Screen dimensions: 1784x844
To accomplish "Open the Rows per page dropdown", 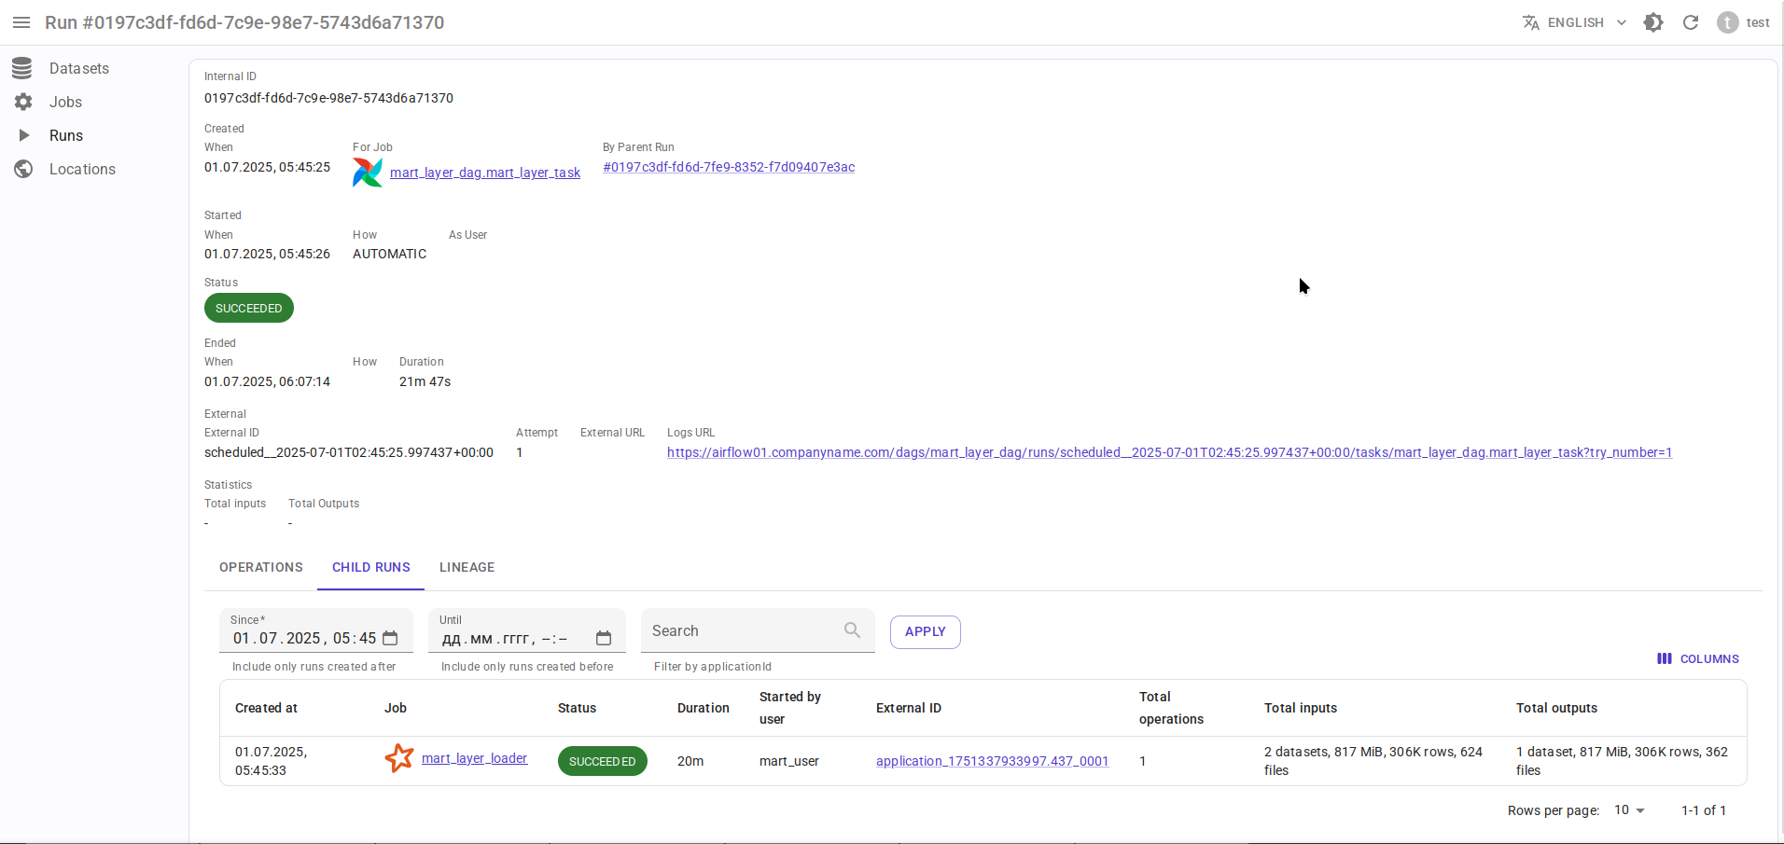I will click(x=1629, y=810).
